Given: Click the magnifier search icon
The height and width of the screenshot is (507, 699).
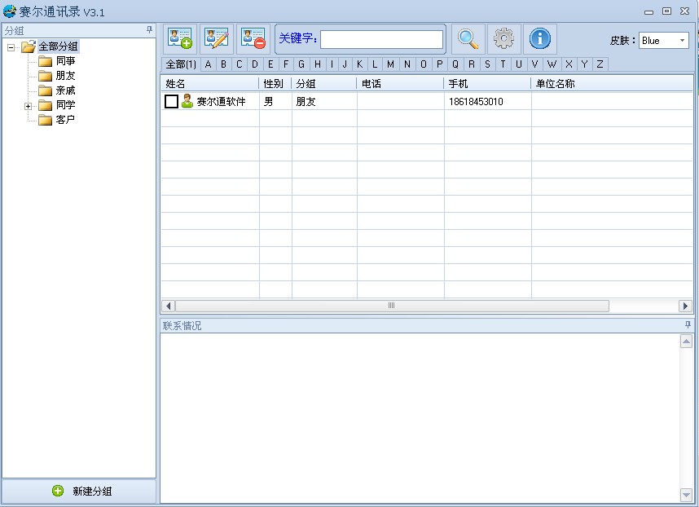Looking at the screenshot, I should [468, 39].
